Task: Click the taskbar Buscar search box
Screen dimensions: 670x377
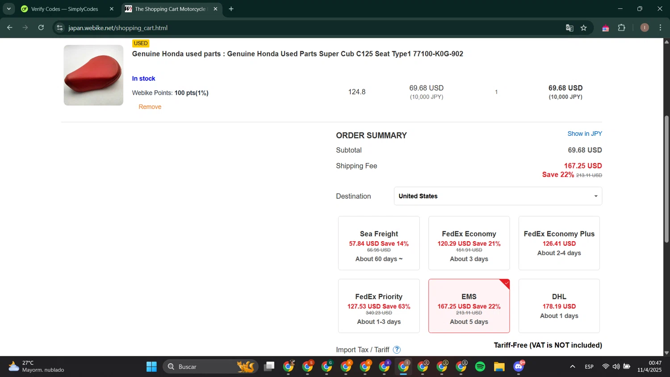Action: click(210, 367)
